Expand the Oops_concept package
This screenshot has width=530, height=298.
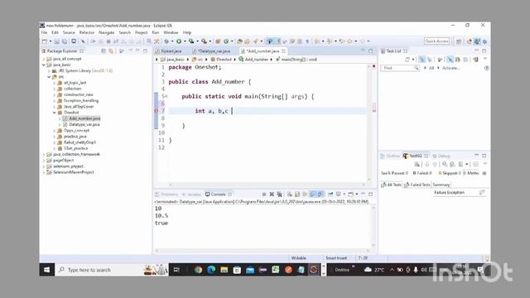[x=55, y=131]
